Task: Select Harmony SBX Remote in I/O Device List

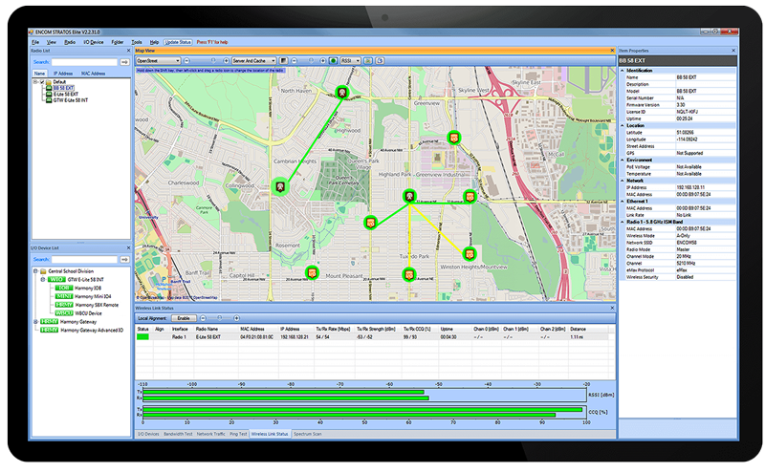Action: click(x=97, y=305)
